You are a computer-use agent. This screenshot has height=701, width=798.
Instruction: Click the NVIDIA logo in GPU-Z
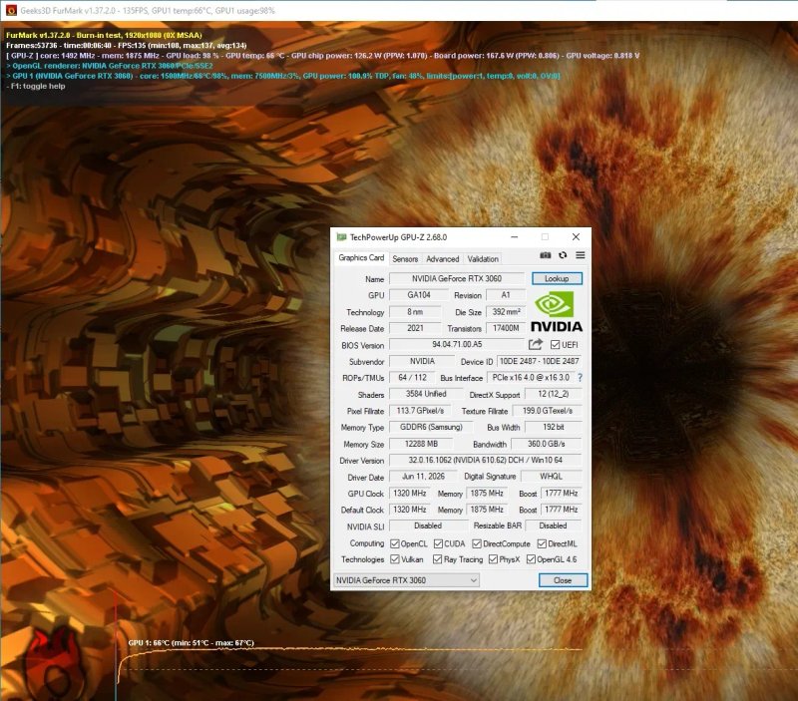[x=557, y=312]
